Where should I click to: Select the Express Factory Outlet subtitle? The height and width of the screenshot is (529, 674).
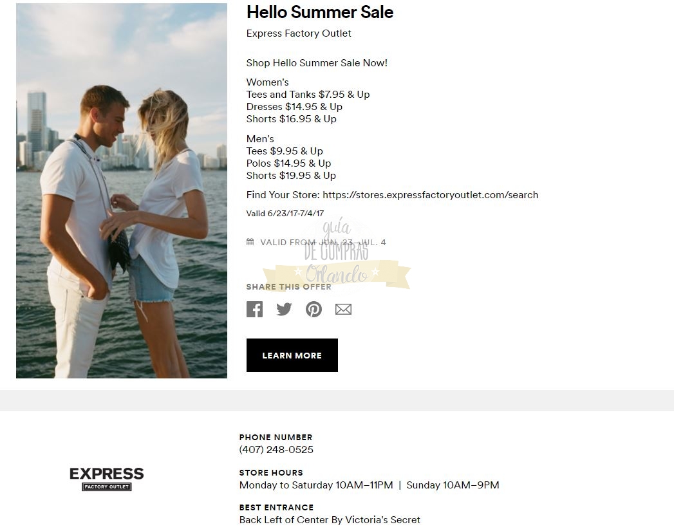299,33
